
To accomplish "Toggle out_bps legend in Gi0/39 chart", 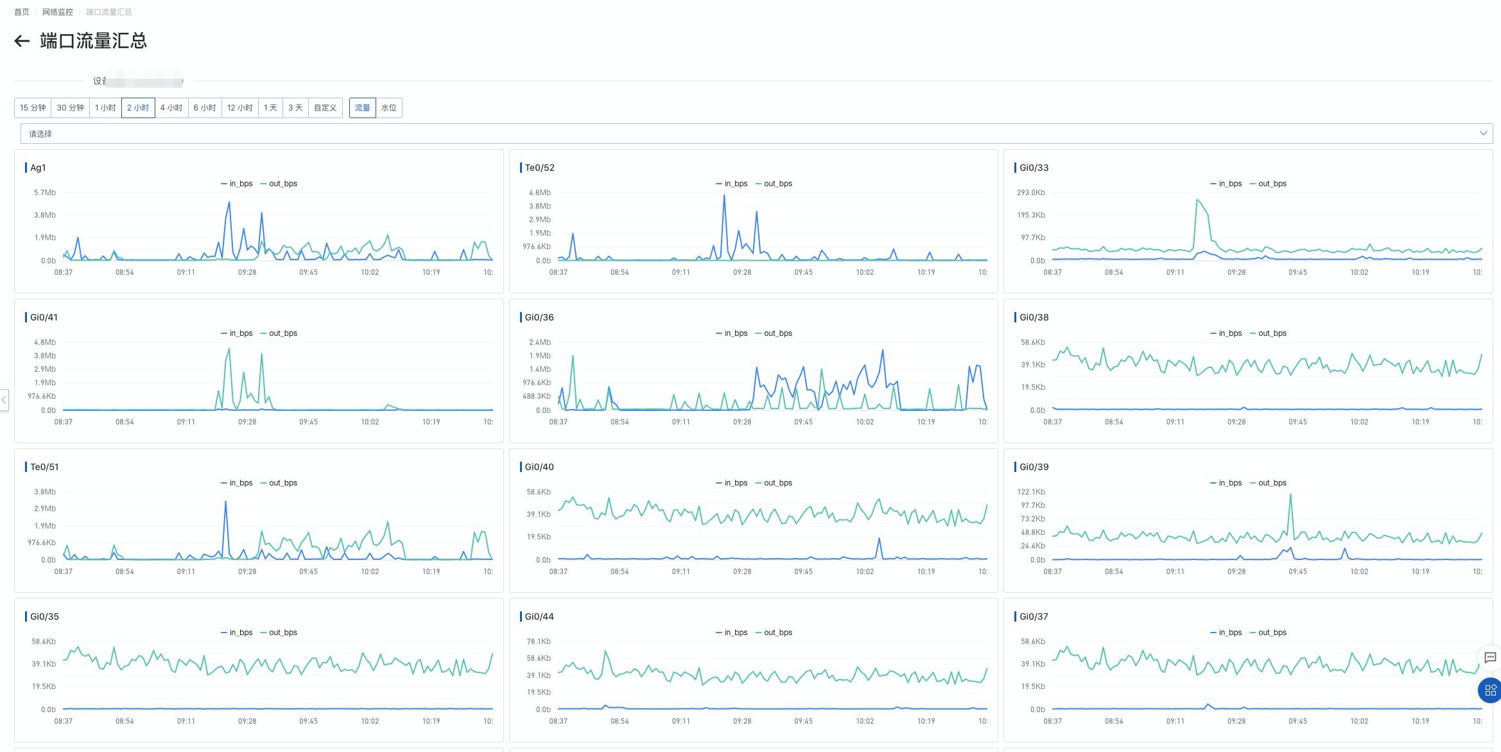I will [1268, 483].
